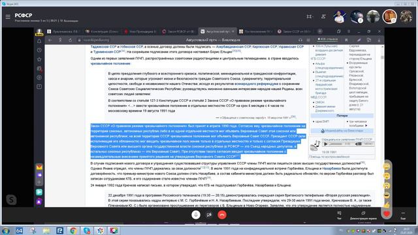
Task: Click the headphones read-aloud icon
Action: coord(300,40)
